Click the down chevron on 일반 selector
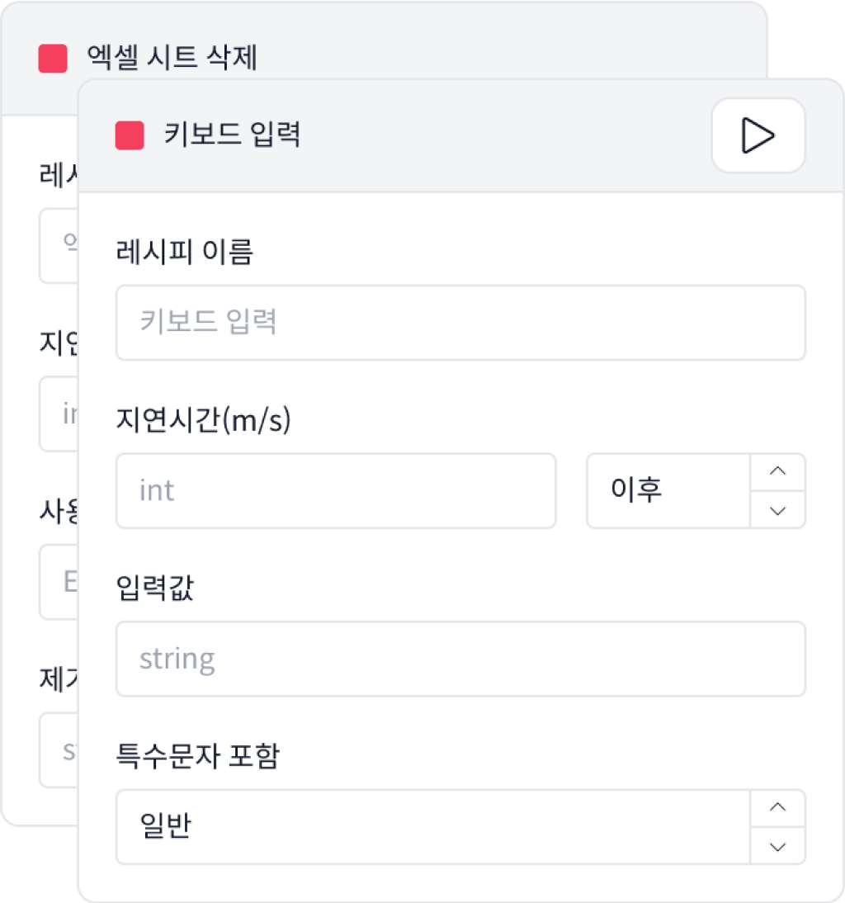Screen dimensions: 845x903 777,847
